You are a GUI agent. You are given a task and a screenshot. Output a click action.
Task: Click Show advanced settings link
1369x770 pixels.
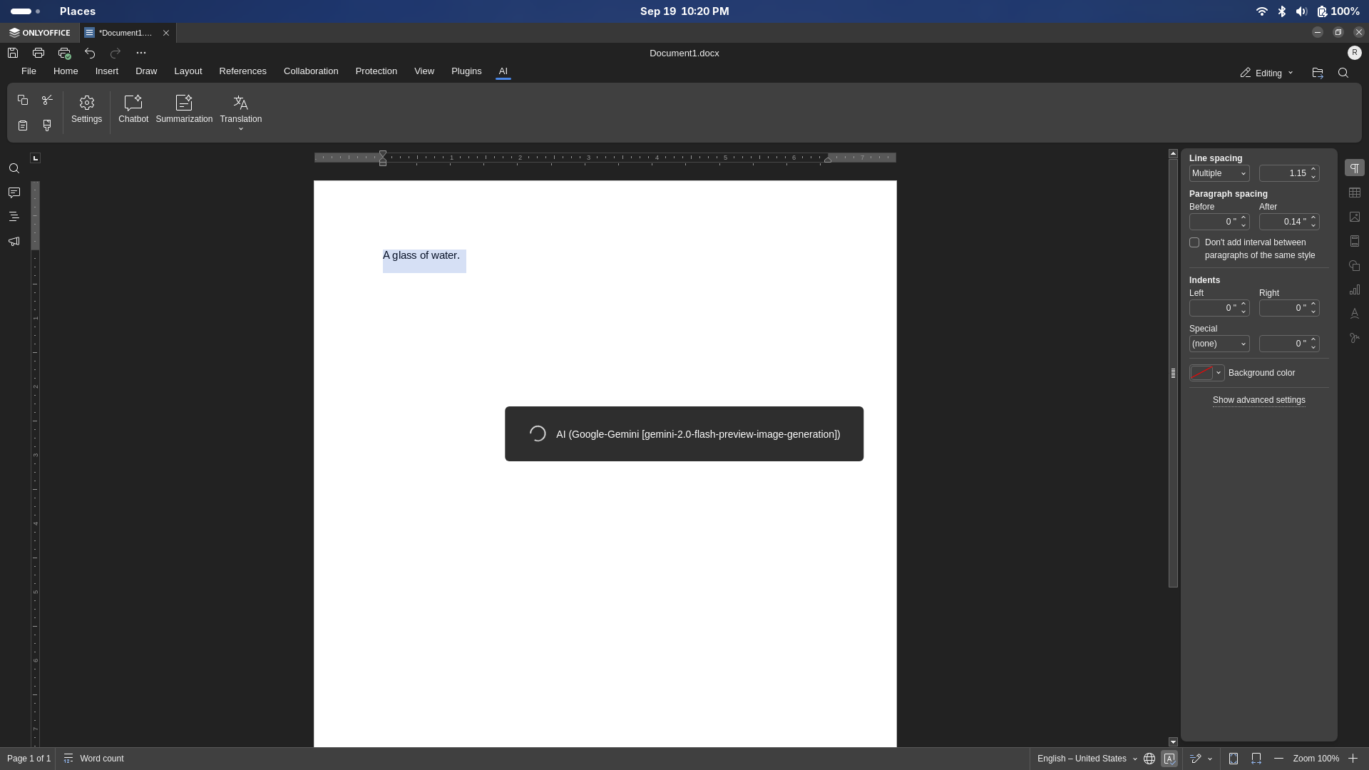1258,400
